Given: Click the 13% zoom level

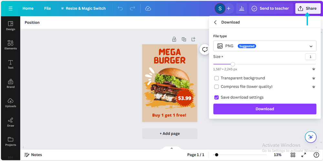Looking at the screenshot, I should pyautogui.click(x=277, y=155).
